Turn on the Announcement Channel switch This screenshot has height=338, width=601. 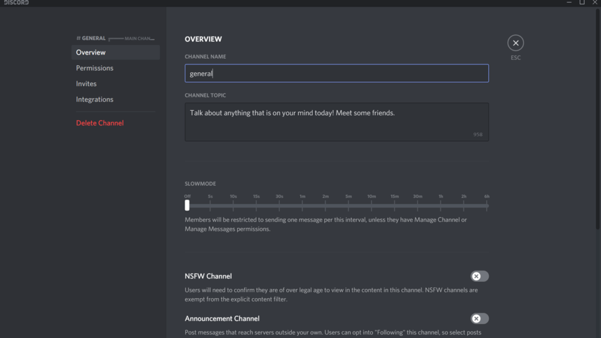tap(480, 319)
